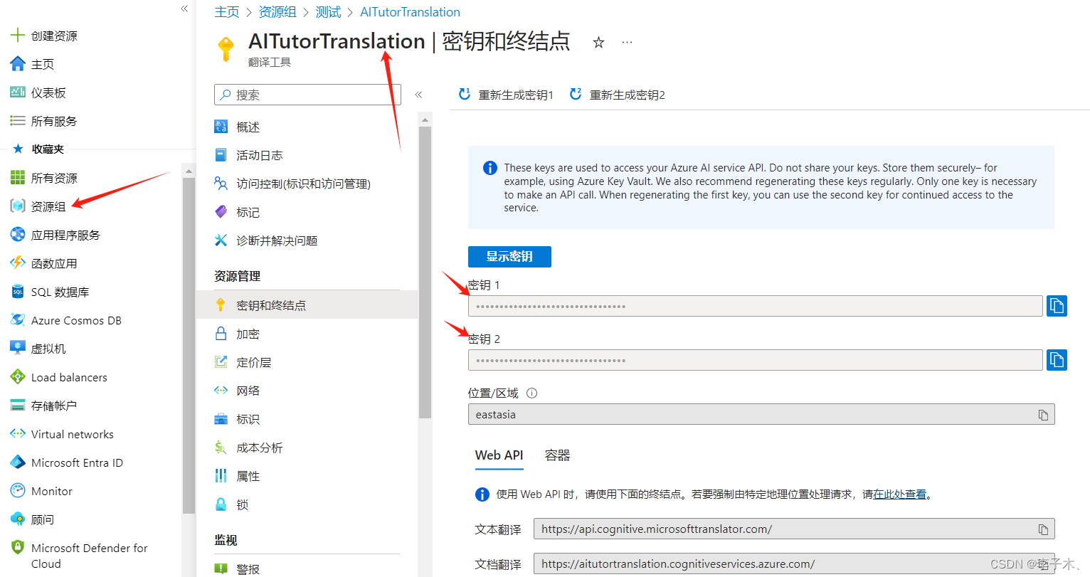Viewport: 1090px width, 577px height.
Task: Click inside the 搜索 search box
Action: point(306,94)
